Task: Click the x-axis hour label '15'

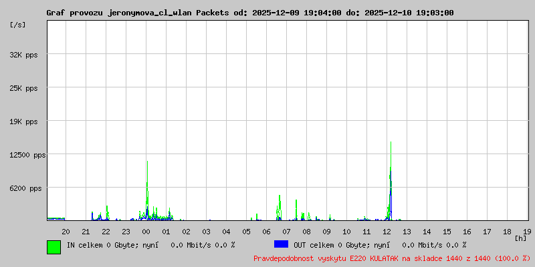Action: (447, 232)
